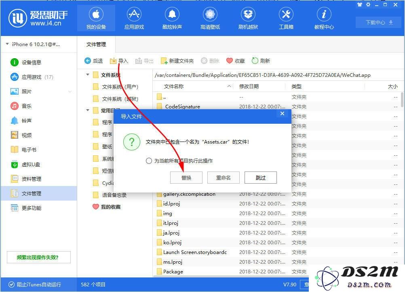The height and width of the screenshot is (292, 405).
Task: Enable 为当前所有项目执行此操作 radio option
Action: [x=149, y=161]
